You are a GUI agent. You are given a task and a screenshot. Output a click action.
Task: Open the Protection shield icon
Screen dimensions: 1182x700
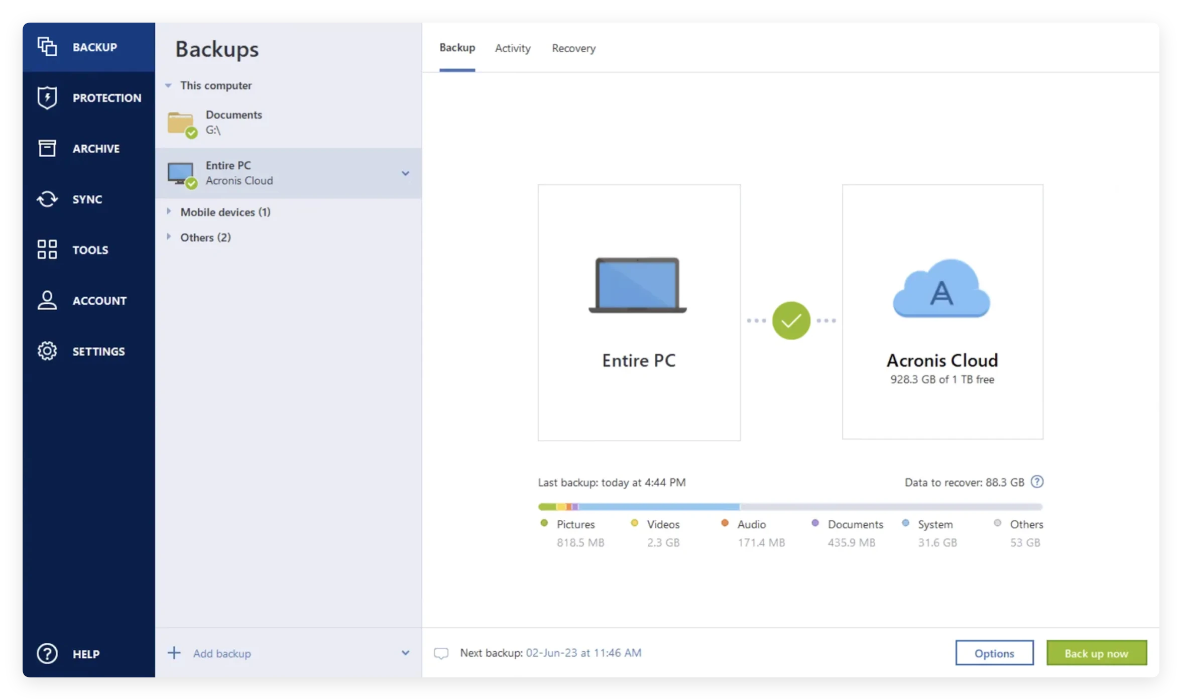coord(47,97)
